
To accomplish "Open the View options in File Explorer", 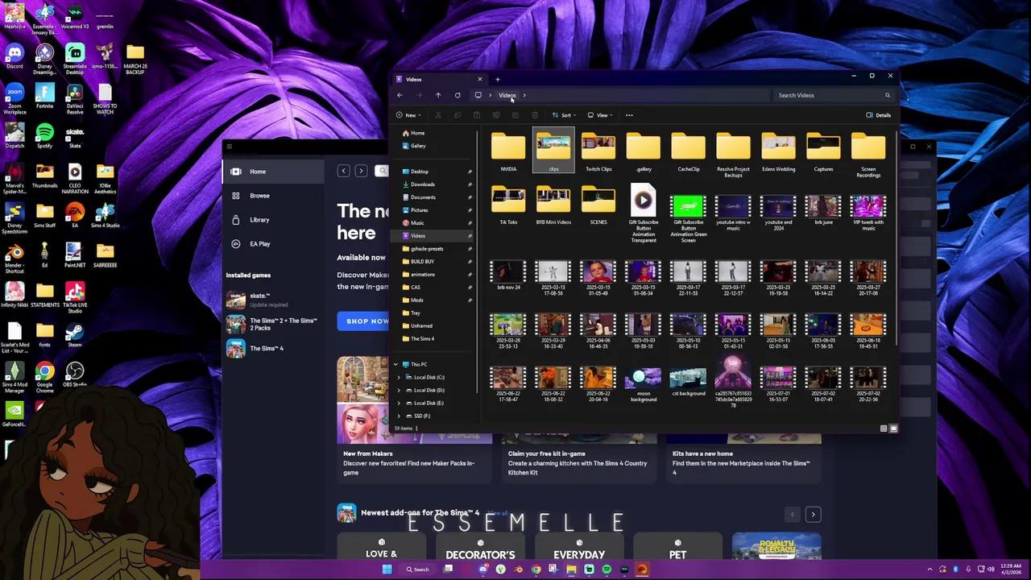I will pyautogui.click(x=600, y=115).
